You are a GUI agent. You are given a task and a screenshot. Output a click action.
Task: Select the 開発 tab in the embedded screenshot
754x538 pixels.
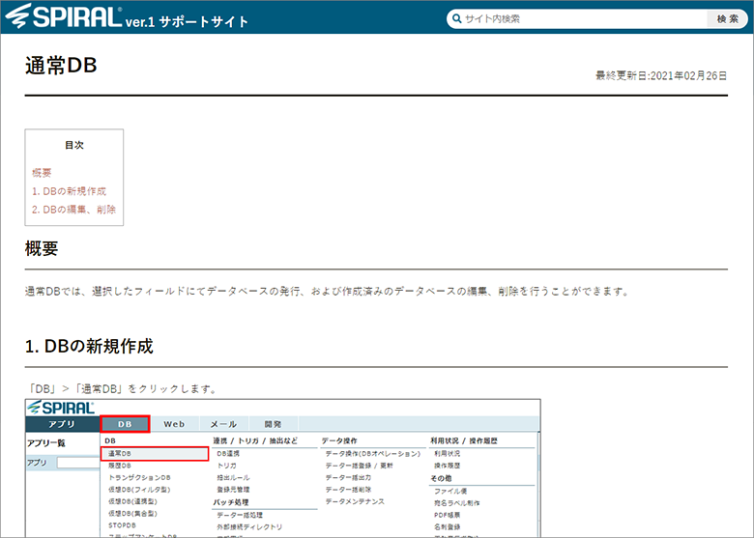coord(274,424)
